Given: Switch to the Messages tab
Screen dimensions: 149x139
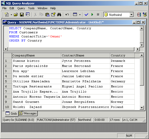Looking at the screenshot, I should [x=28, y=113].
